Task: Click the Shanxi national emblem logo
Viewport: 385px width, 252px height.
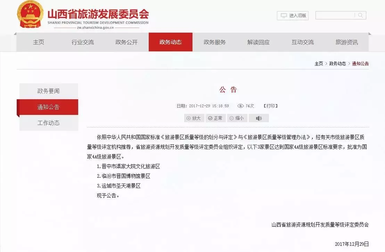Action: tap(30, 15)
